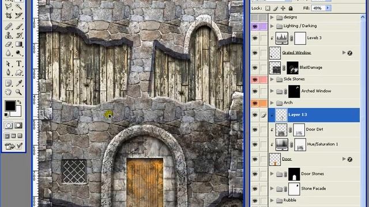Image resolution: width=369 pixels, height=207 pixels.
Task: Hide the BlastDamage layer
Action: 255,68
